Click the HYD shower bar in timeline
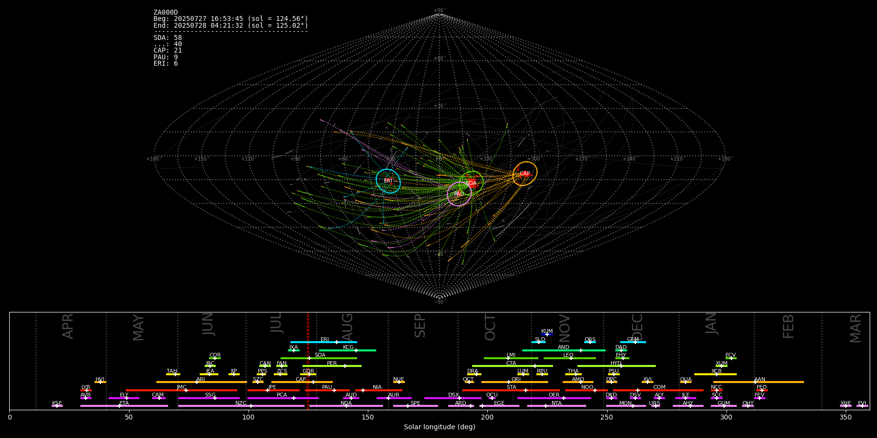Viewport: 877px width, 438px height. click(616, 366)
